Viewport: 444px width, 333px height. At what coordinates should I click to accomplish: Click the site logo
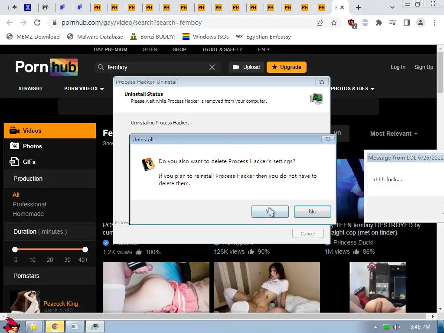pos(46,67)
